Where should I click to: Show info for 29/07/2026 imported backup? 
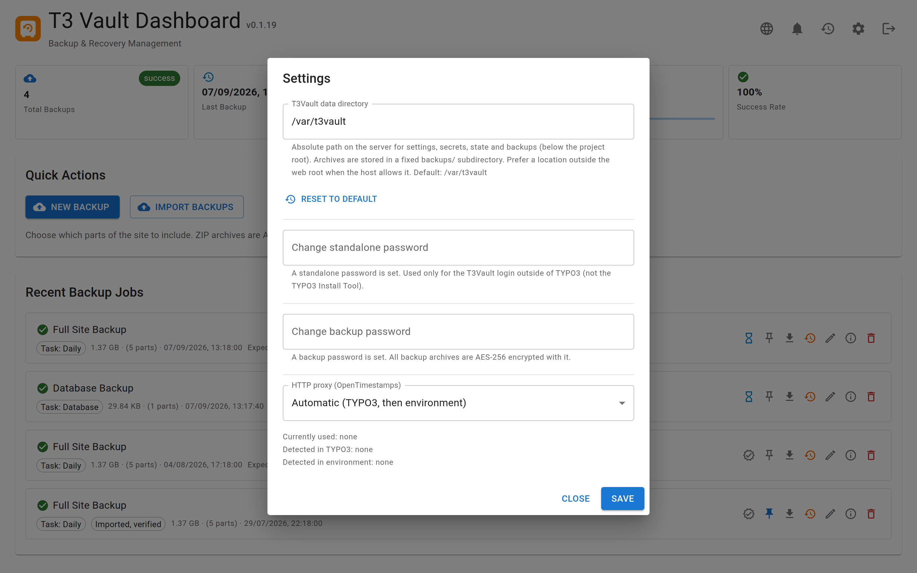851,514
